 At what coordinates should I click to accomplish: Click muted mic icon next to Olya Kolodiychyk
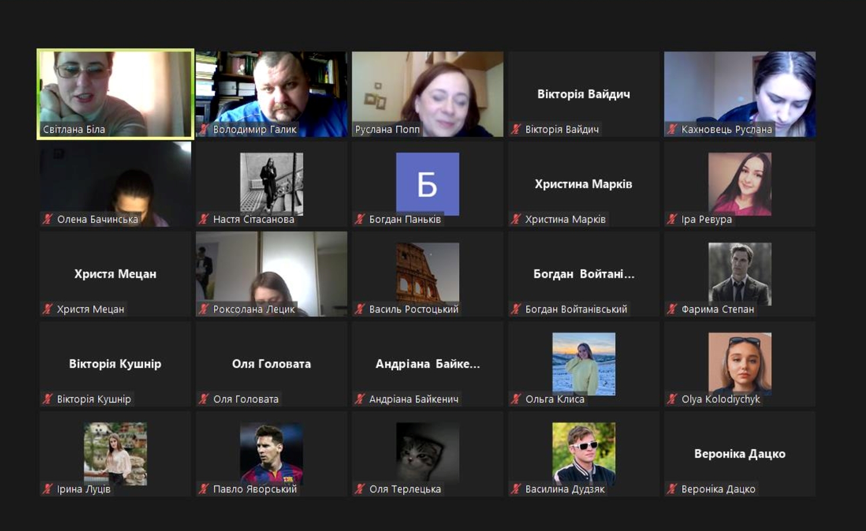pos(672,399)
